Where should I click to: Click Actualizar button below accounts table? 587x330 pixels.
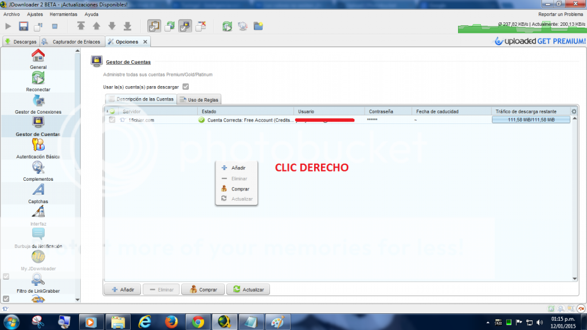click(x=248, y=289)
